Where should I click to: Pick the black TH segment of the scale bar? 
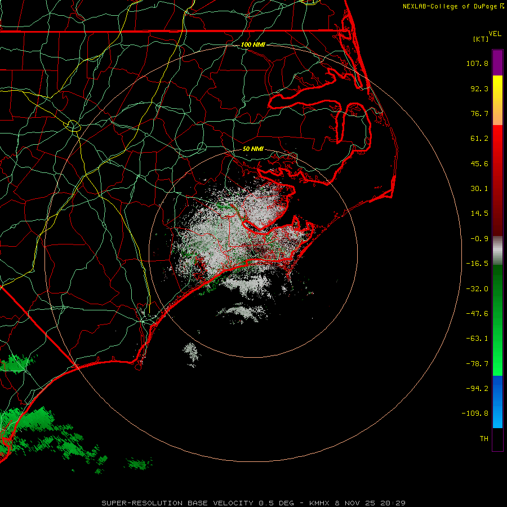coord(497,439)
